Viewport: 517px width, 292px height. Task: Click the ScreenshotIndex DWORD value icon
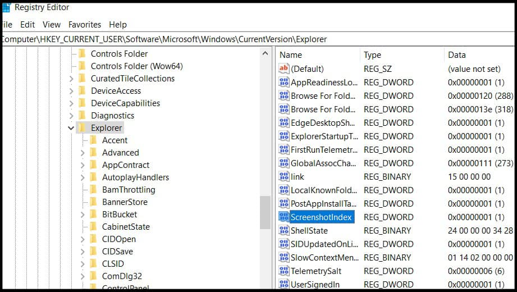click(x=283, y=217)
